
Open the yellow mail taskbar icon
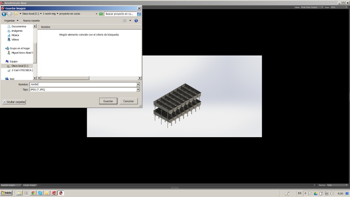click(x=47, y=193)
